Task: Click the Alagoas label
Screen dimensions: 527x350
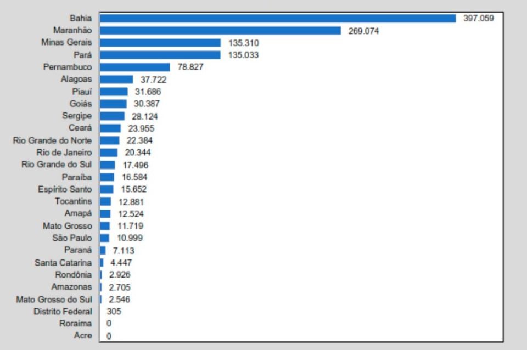Action: click(76, 79)
